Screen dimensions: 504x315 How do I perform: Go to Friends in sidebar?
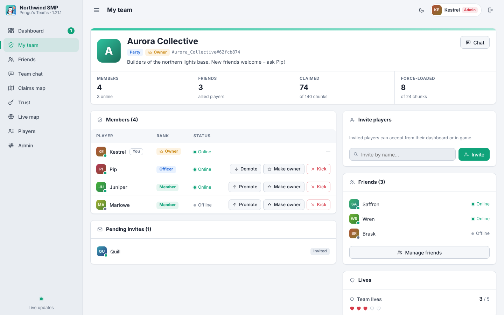[x=41, y=59]
